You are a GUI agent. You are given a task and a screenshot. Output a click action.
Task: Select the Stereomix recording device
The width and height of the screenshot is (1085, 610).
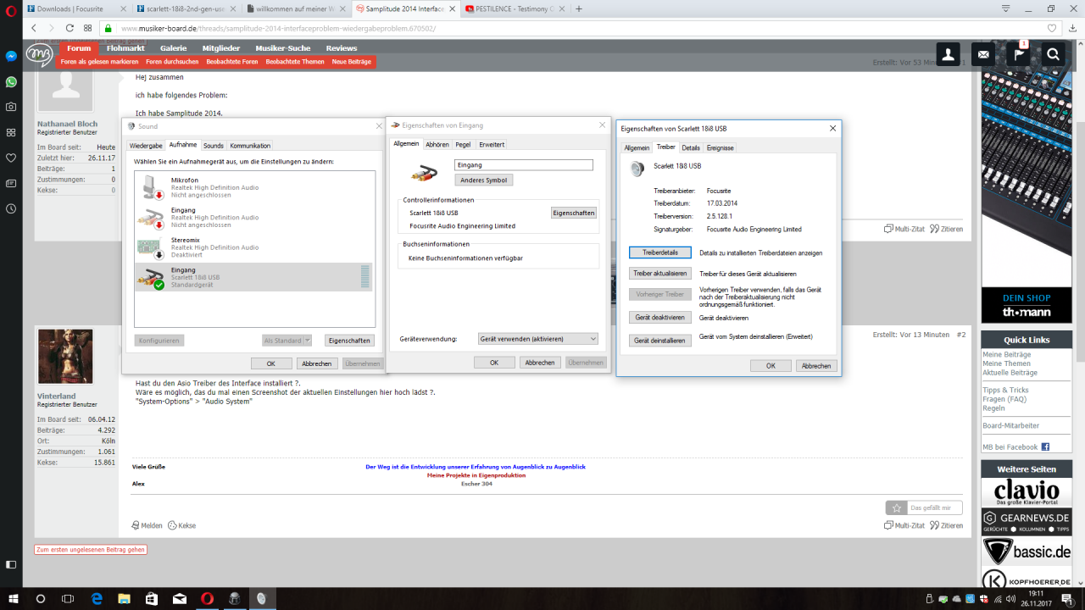point(254,247)
